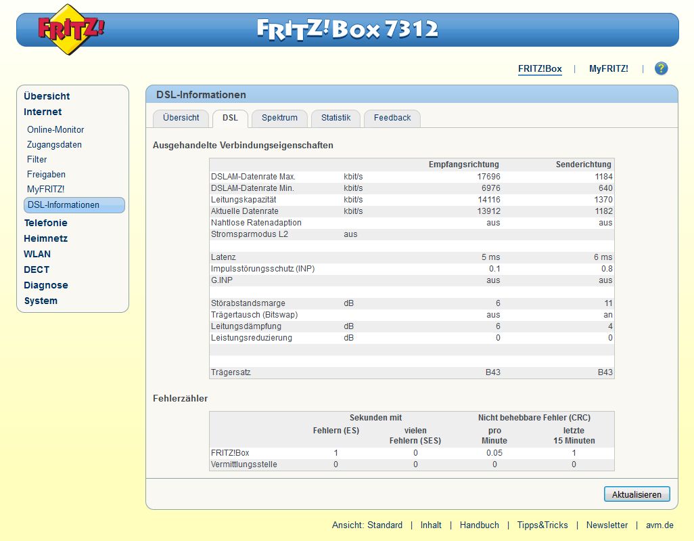Viewport: 694px width, 541px height.
Task: Click the G.INP row label
Action: click(221, 280)
